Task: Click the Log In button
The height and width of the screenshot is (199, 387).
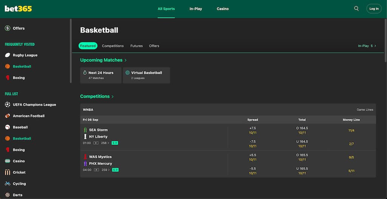Action: point(374,9)
